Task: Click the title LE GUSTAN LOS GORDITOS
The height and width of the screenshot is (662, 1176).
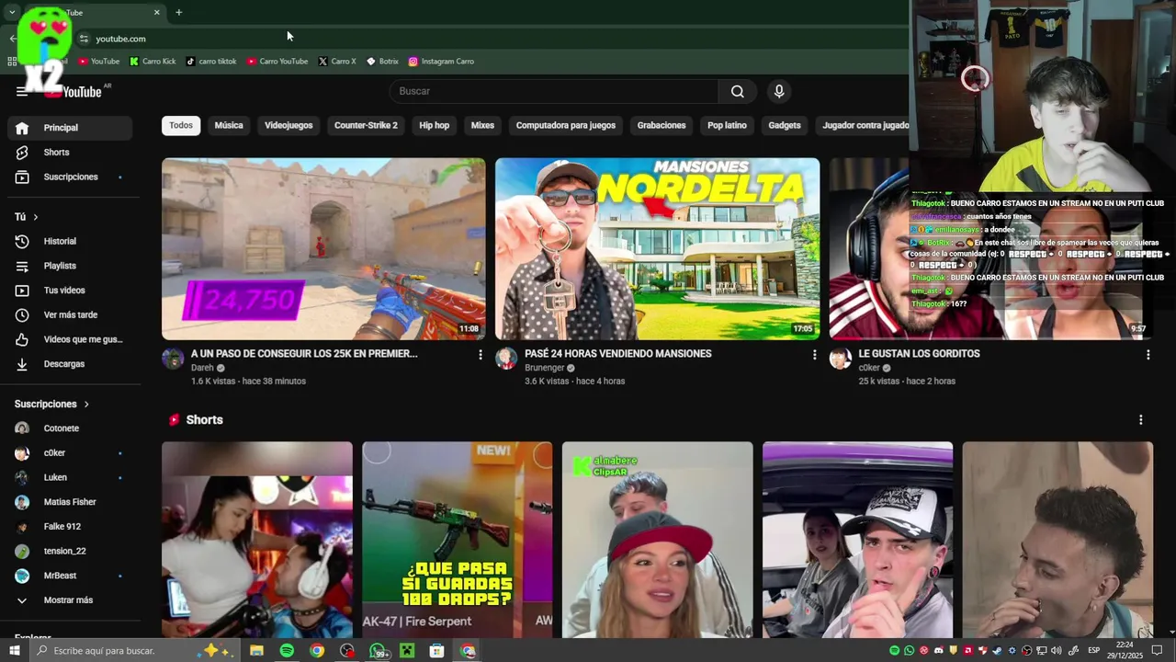Action: pyautogui.click(x=920, y=354)
